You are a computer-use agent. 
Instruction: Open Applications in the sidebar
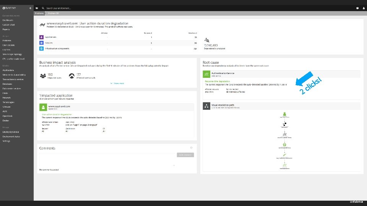pos(8,70)
